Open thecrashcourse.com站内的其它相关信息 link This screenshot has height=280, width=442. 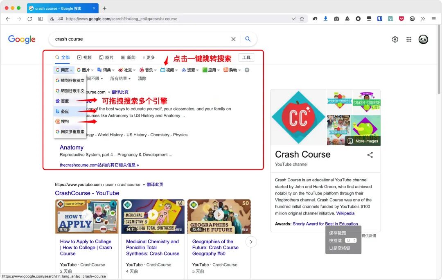(x=99, y=165)
